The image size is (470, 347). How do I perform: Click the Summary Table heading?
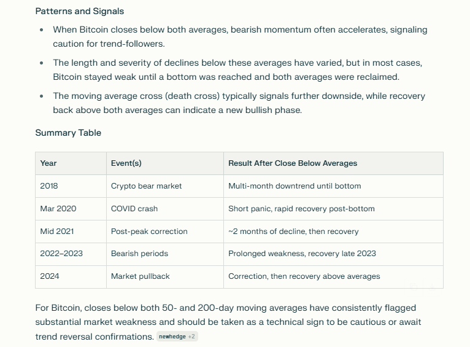click(x=68, y=133)
